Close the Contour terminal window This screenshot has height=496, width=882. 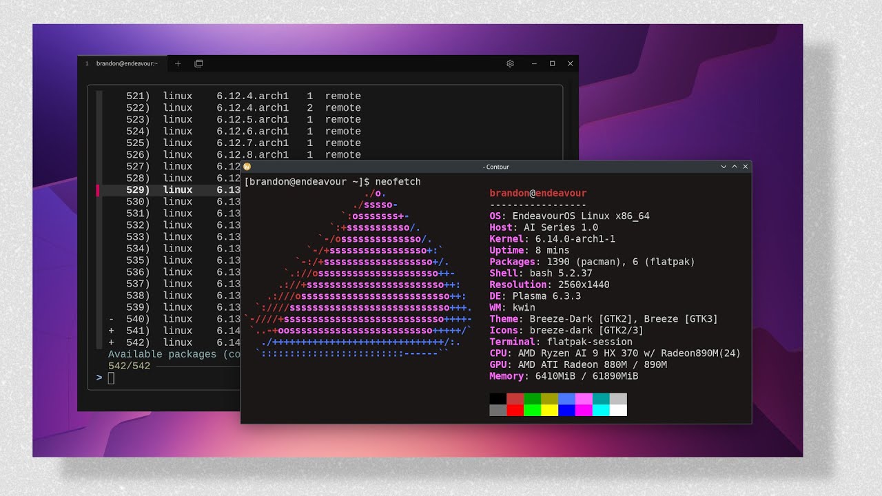click(745, 167)
